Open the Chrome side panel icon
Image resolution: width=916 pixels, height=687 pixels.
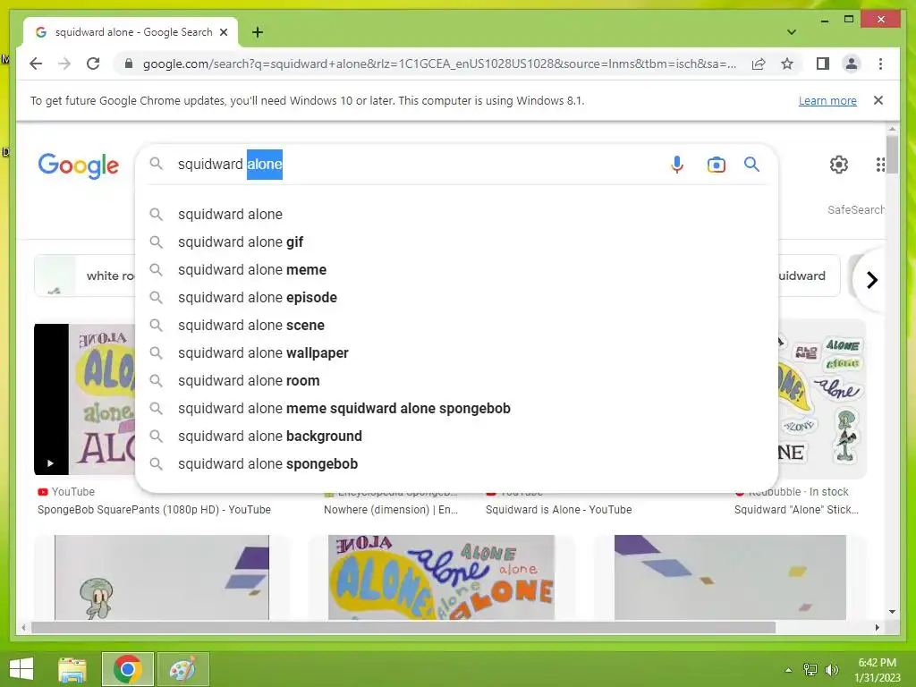coord(823,64)
